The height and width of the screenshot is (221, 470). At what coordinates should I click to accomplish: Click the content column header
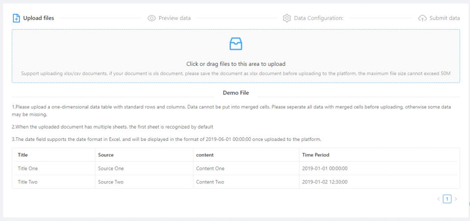click(x=205, y=155)
